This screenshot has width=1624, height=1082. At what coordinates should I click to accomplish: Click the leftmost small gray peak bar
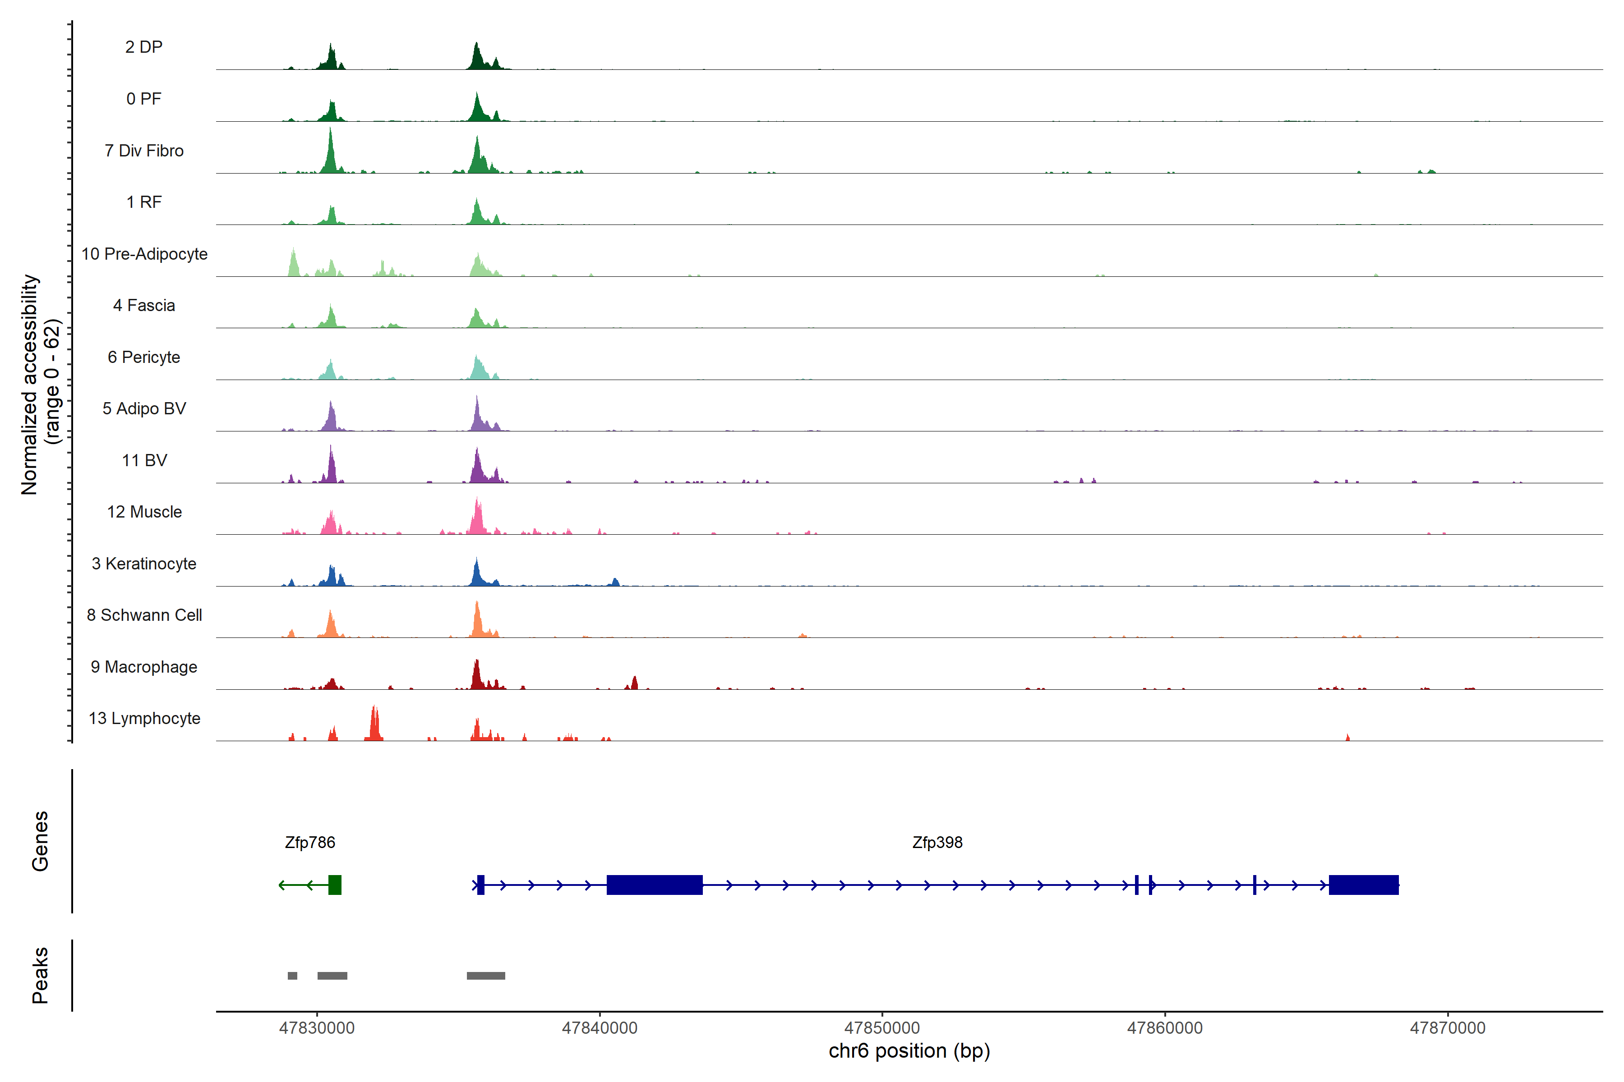tap(292, 976)
